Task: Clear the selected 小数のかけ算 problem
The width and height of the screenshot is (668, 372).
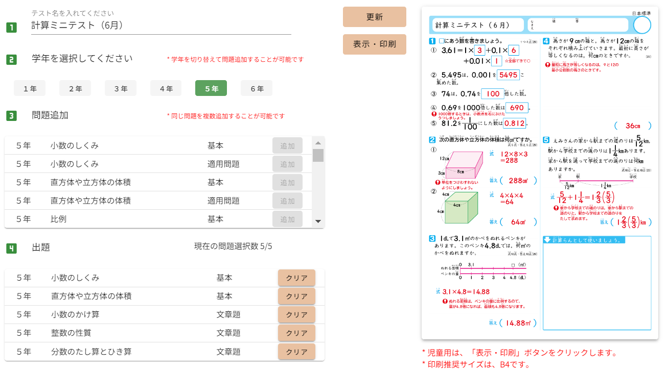Action: point(296,315)
